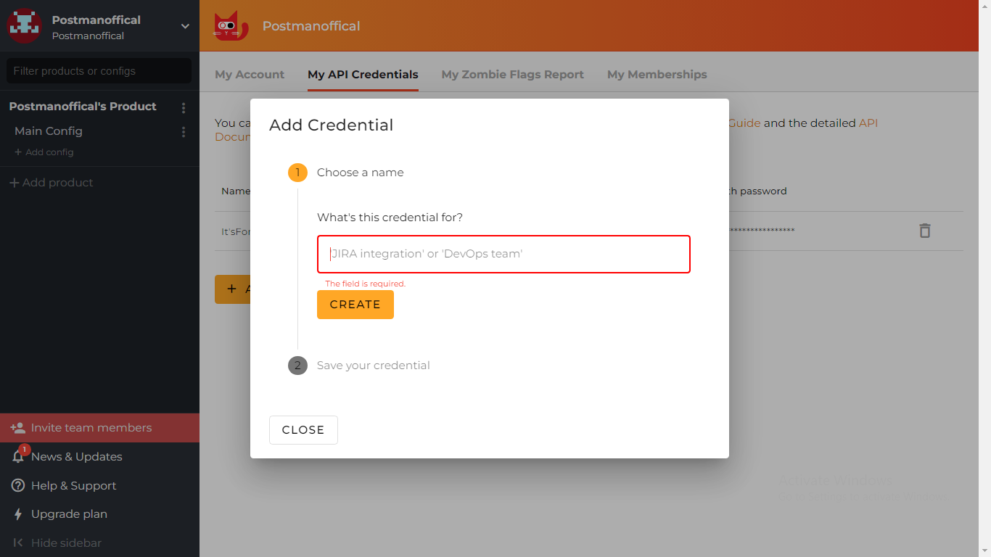The width and height of the screenshot is (991, 557).
Task: Open My Zombie Flags Report tab
Action: click(512, 74)
